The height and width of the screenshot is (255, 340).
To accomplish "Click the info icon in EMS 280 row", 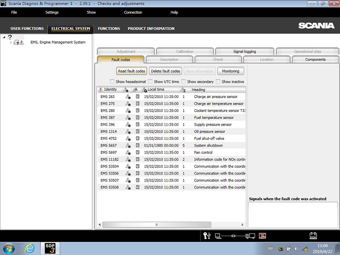I will pyautogui.click(x=137, y=110).
